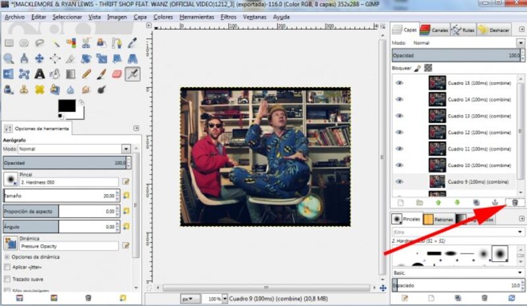
Task: Hide the Cuadro 15 layer
Action: [399, 83]
